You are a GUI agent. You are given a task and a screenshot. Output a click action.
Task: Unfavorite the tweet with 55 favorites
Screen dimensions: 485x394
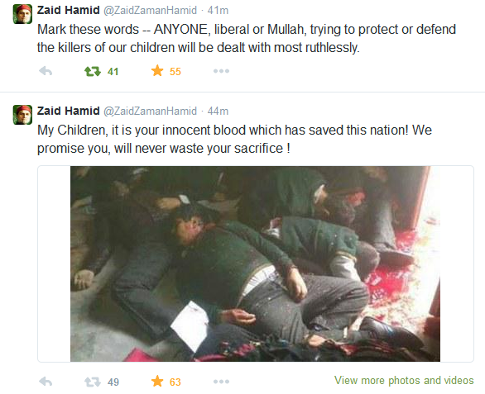click(157, 71)
